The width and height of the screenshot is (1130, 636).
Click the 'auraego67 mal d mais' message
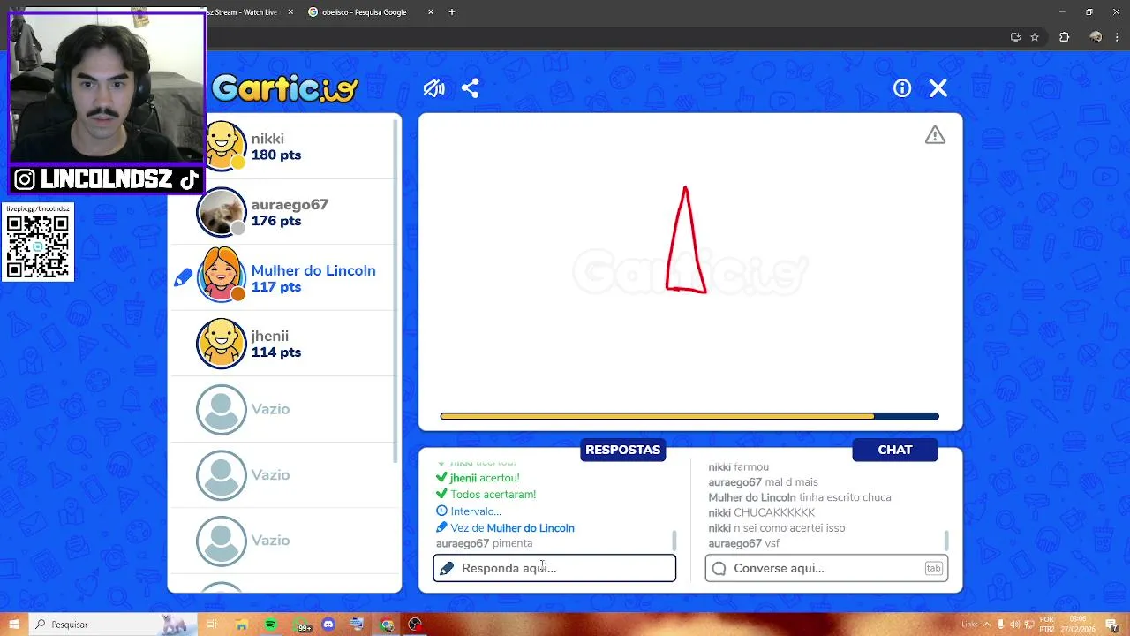(x=763, y=482)
